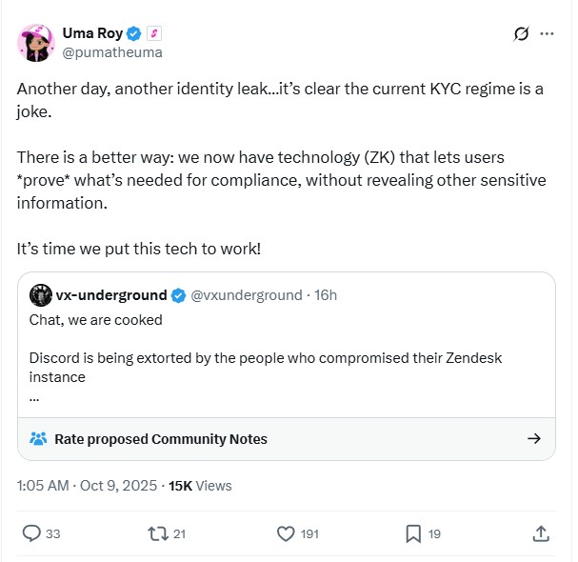Click Uma Roy's blue verified badge

(x=133, y=34)
